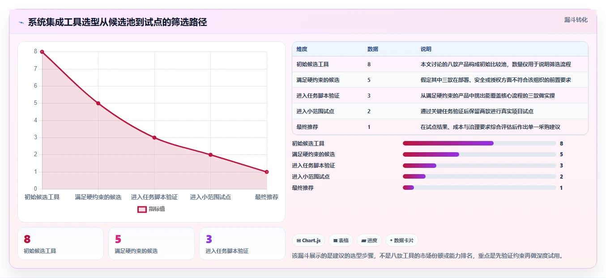Click value 5 in the 满足硬约束的候选 table row
Image resolution: width=606 pixels, height=278 pixels.
coord(369,80)
